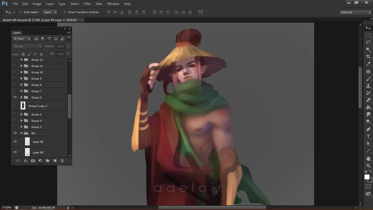Collapse the BG group
This screenshot has width=373, height=210.
(22, 133)
